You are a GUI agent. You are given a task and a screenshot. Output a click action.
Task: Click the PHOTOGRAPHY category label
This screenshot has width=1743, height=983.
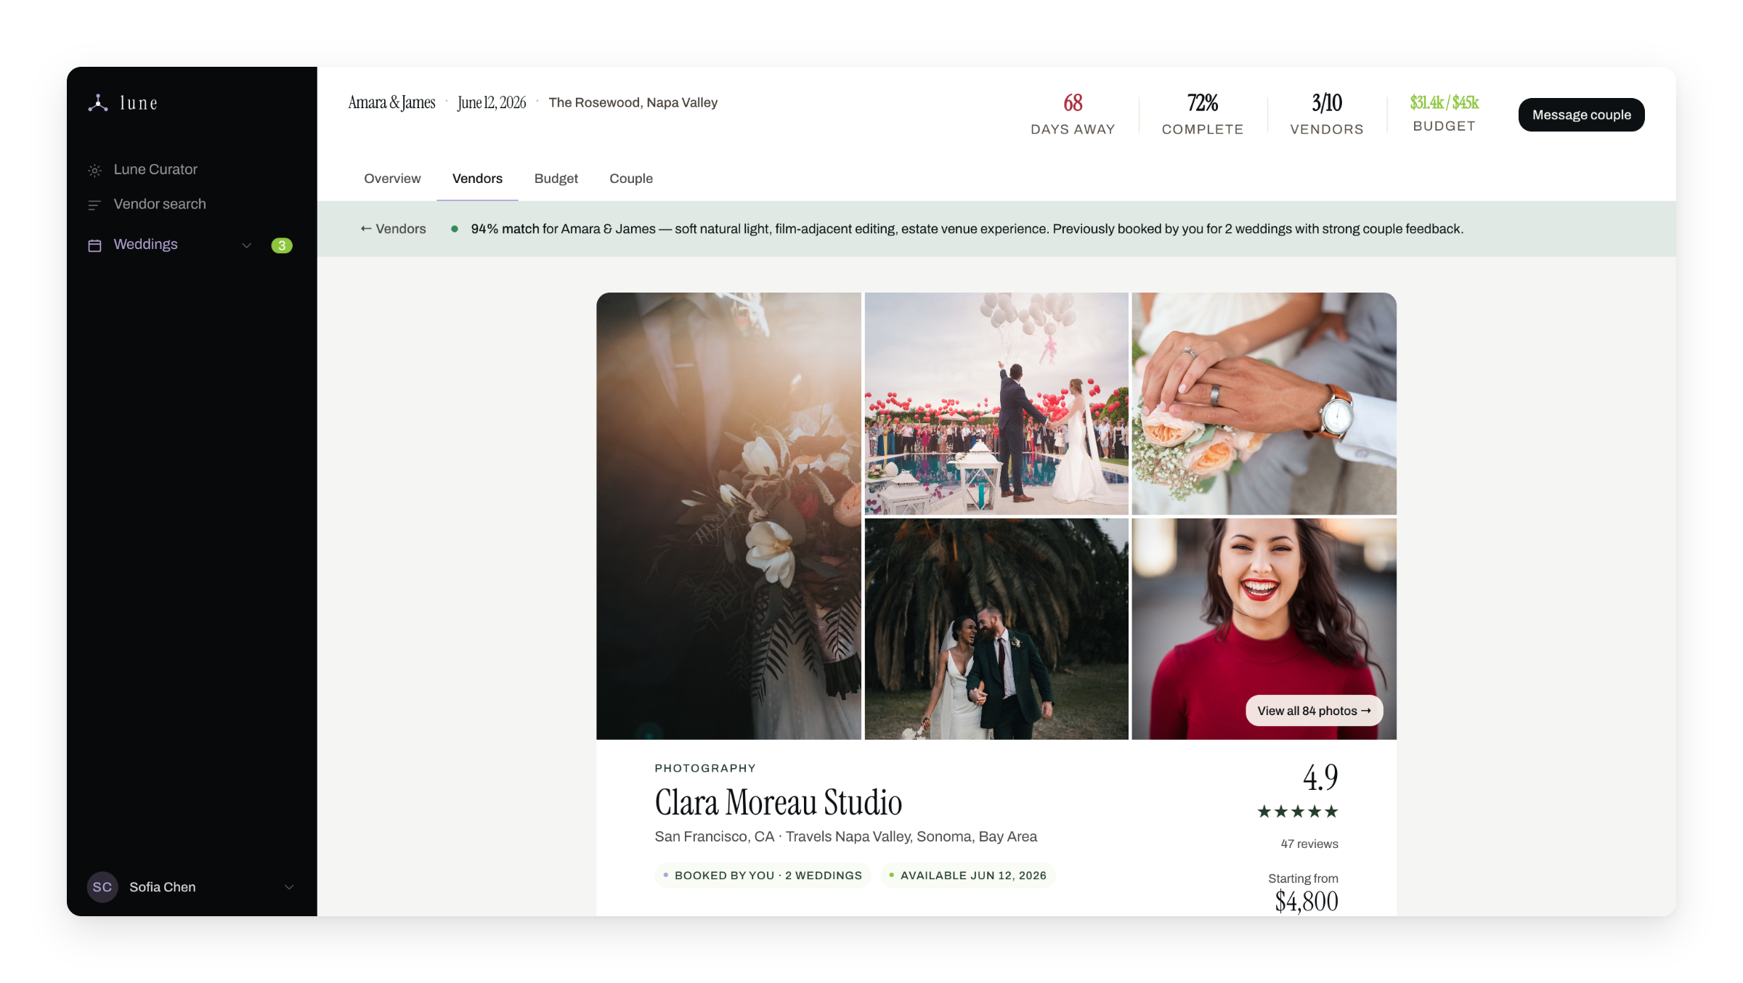[705, 768]
